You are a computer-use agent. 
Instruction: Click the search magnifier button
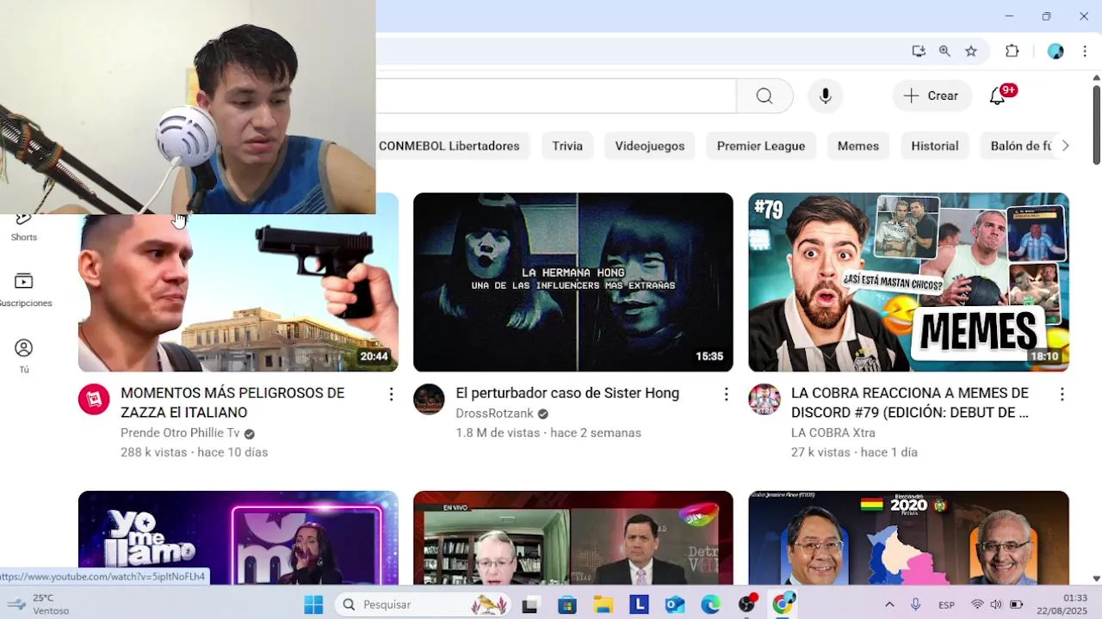tap(765, 96)
